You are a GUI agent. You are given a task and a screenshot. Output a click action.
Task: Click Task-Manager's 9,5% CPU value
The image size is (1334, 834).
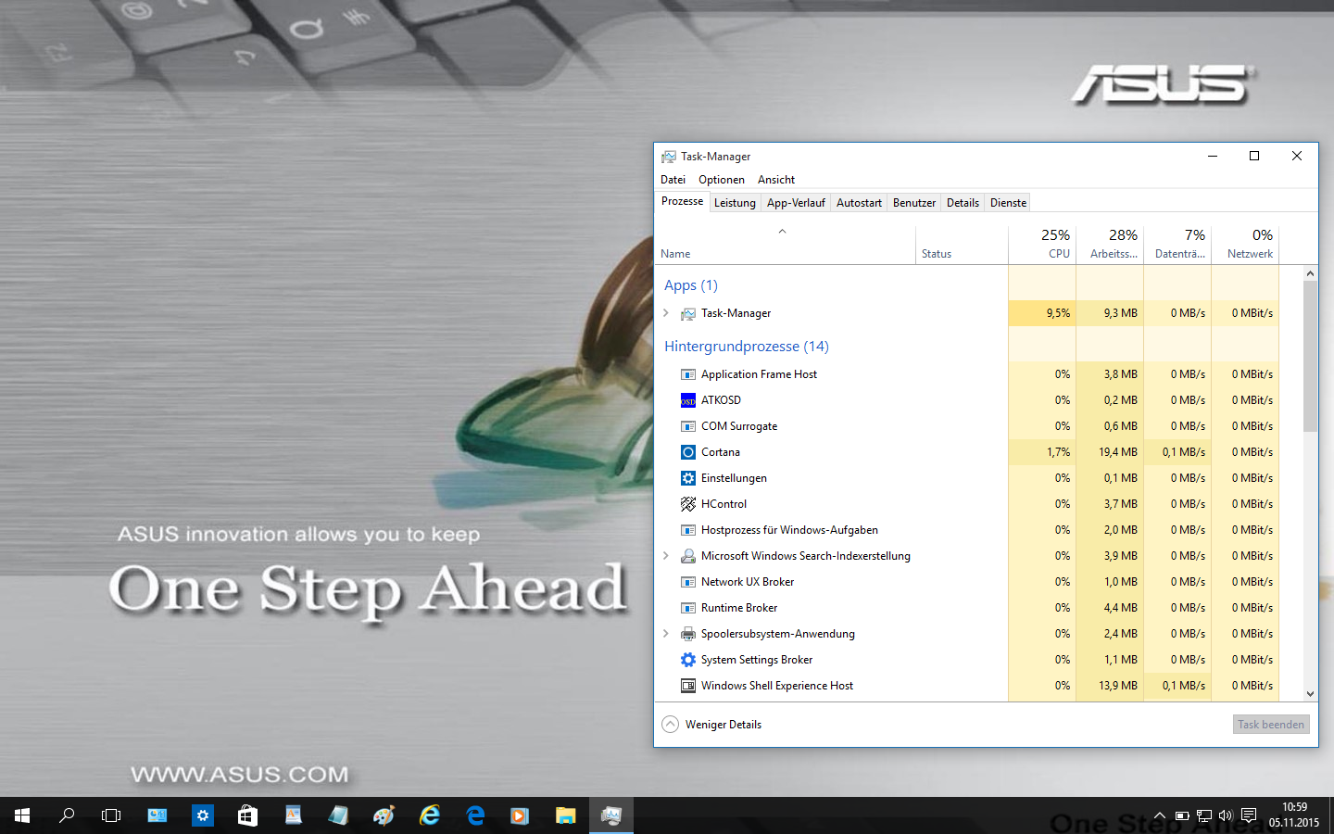(x=1058, y=313)
